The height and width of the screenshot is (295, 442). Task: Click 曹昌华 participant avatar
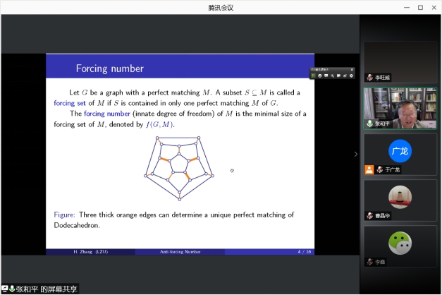399,196
